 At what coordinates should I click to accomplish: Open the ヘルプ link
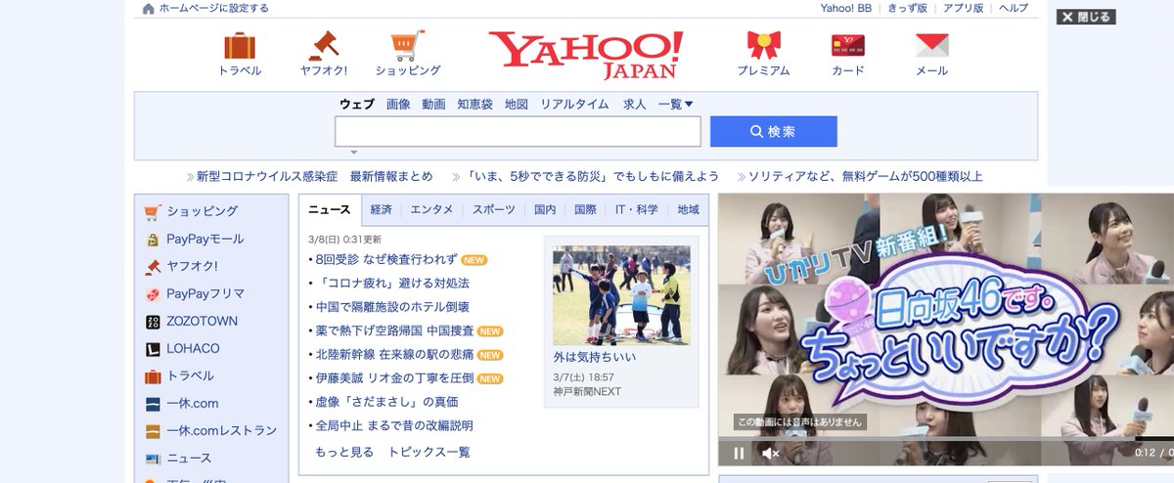1014,9
